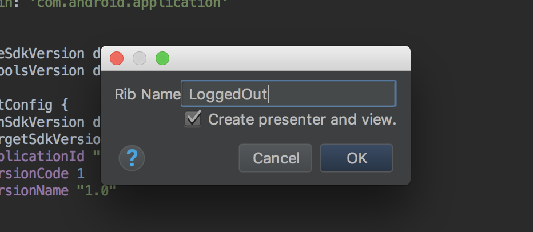Uncheck the Create presenter and view checkbox
Image resolution: width=533 pixels, height=232 pixels.
(193, 119)
